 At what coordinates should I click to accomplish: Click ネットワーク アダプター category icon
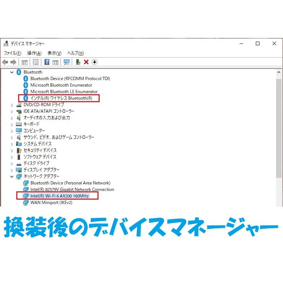coord(19,176)
